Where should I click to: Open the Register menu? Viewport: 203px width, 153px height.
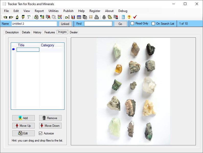click(95, 11)
